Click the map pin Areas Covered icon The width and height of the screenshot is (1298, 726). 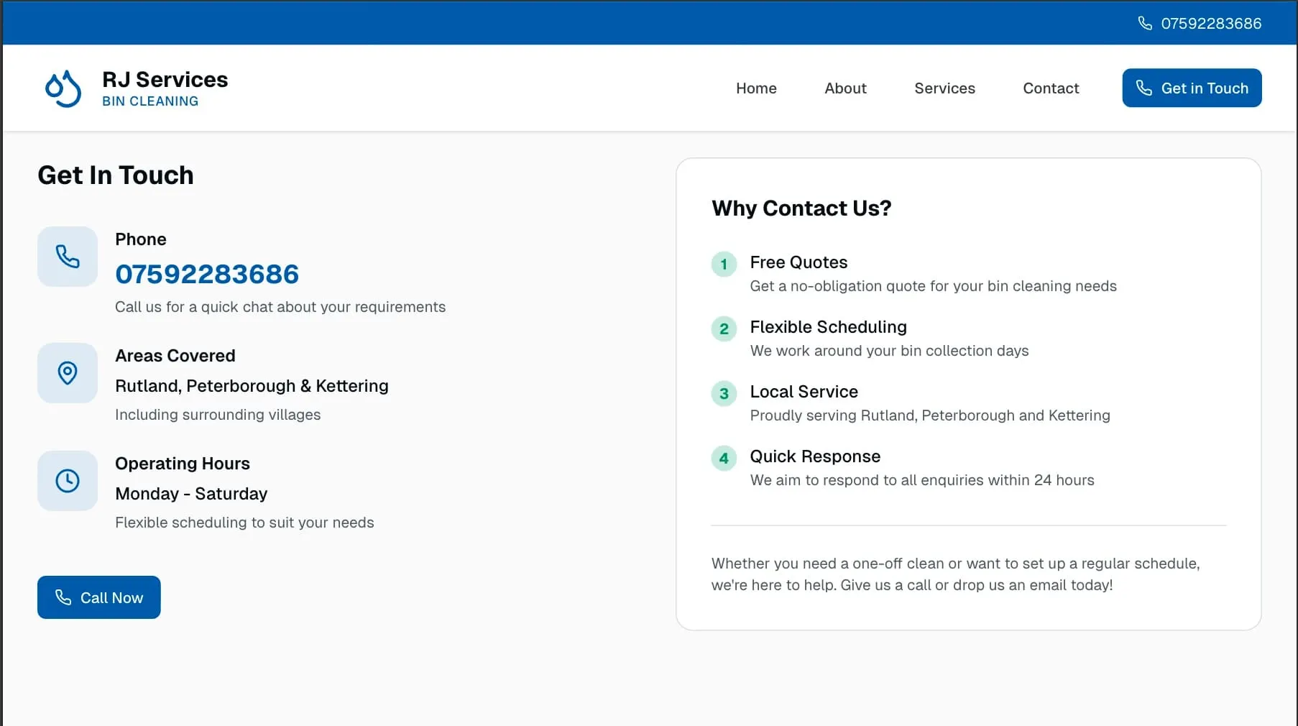68,373
